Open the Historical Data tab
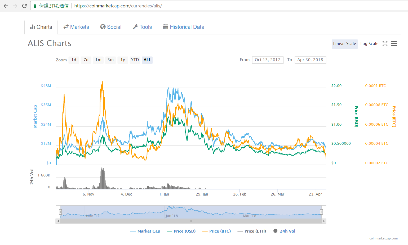 (x=184, y=27)
